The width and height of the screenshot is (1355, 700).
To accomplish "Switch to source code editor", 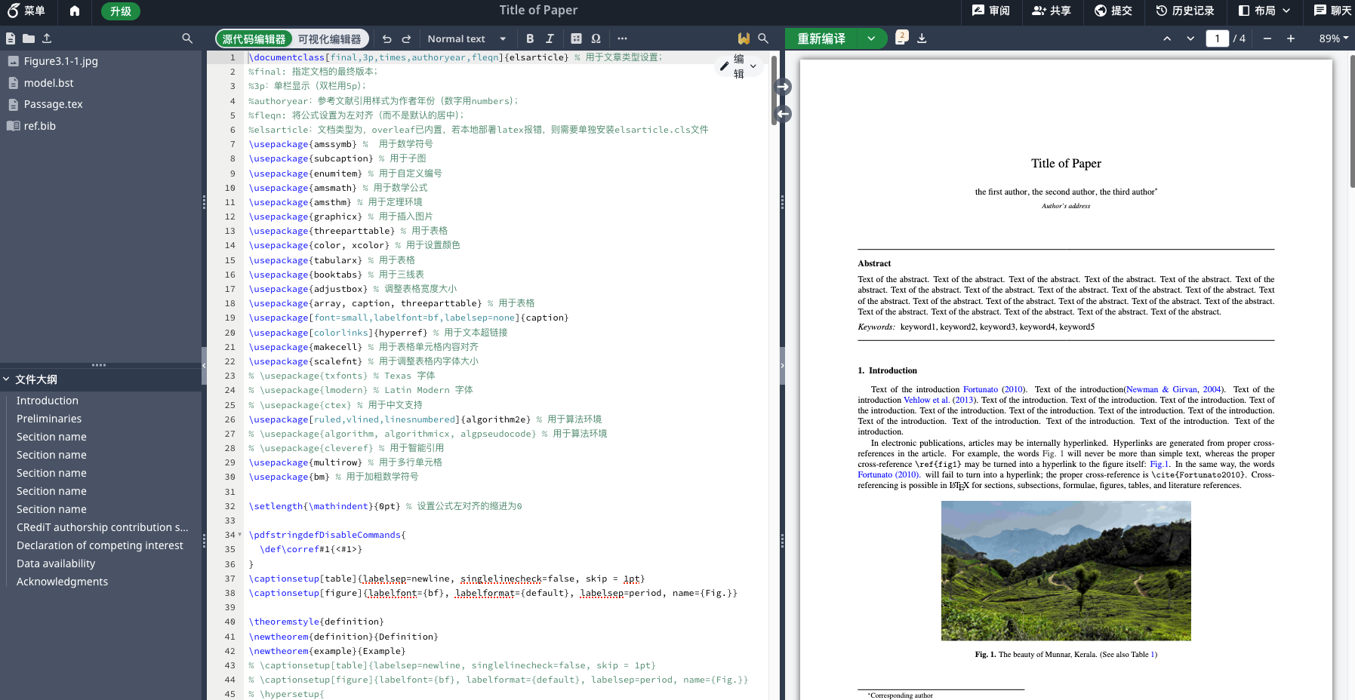I will [x=254, y=38].
